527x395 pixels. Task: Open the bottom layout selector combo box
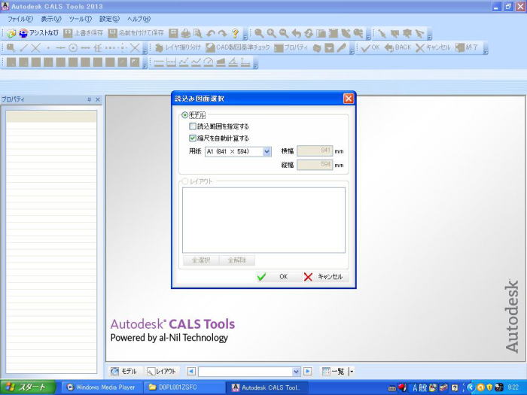click(249, 372)
